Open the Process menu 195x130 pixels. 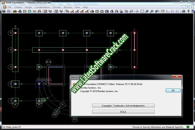[x=57, y=7]
